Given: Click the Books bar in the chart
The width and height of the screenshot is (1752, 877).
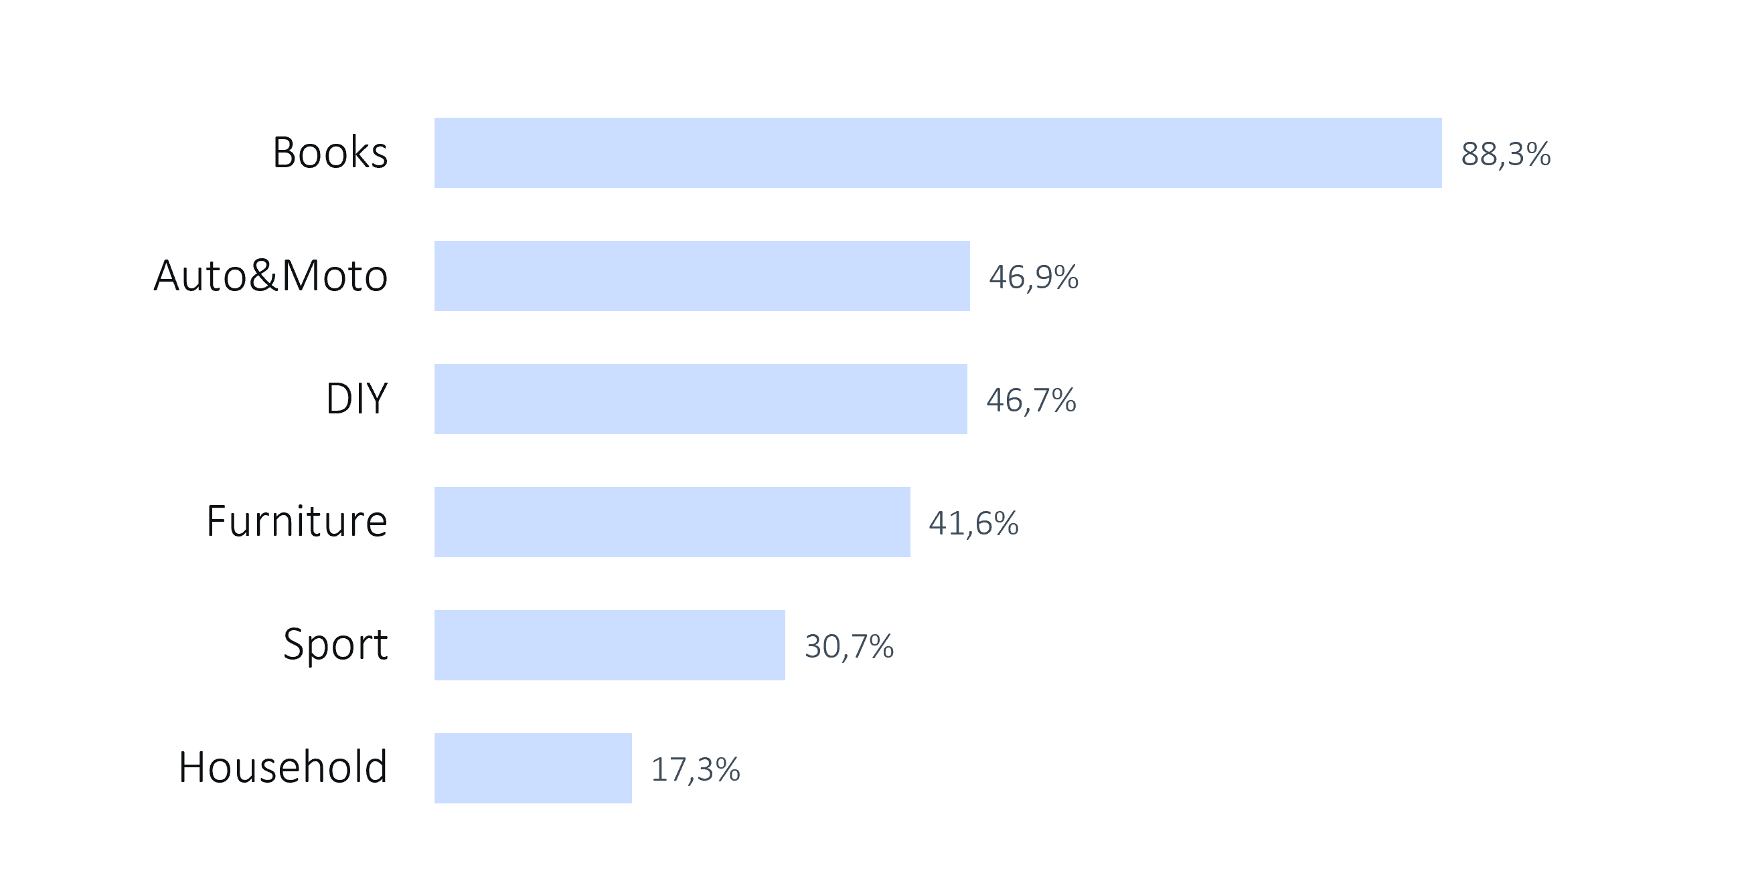Looking at the screenshot, I should (937, 153).
